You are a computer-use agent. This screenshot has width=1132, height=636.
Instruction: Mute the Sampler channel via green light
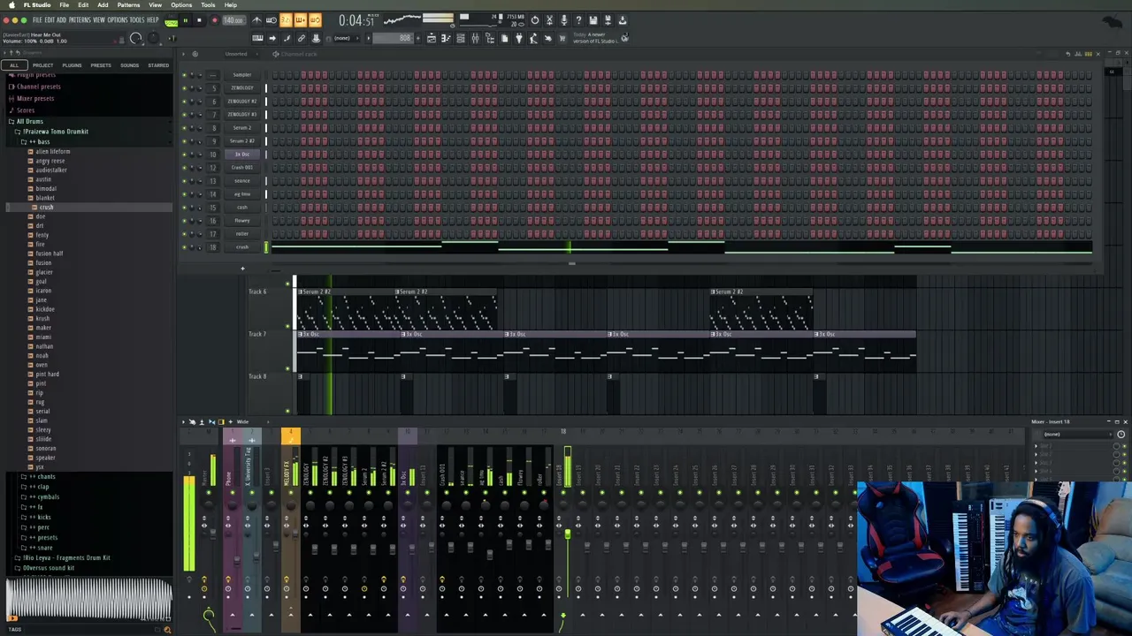[184, 74]
